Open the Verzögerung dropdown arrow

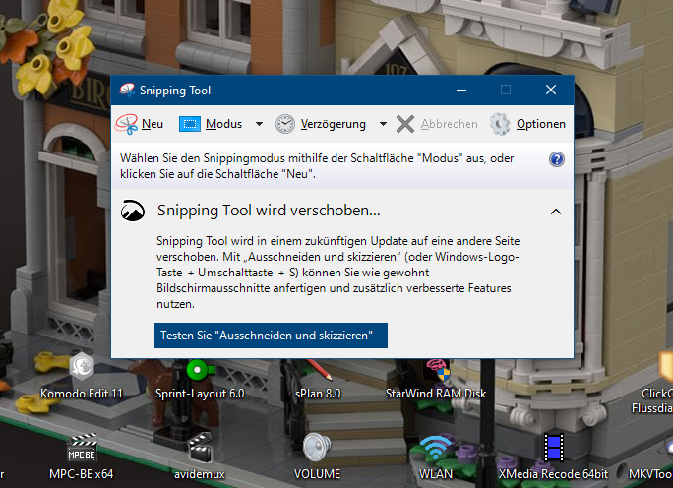point(383,124)
